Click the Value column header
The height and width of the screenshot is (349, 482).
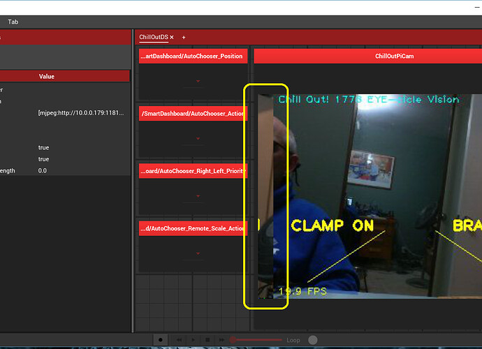[x=46, y=77]
